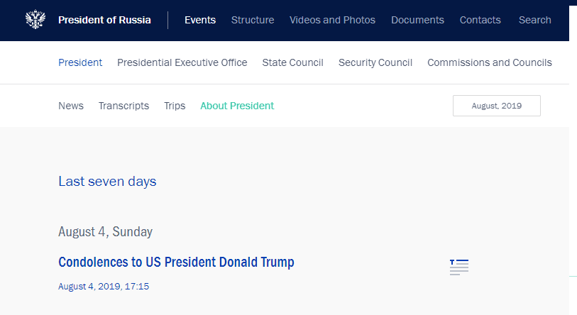Open the Structure menu item
577x315 pixels.
[x=253, y=20]
